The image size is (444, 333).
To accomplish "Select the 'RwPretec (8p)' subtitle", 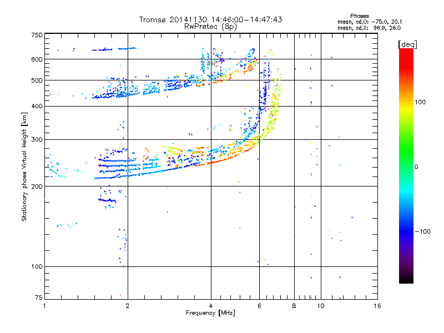I will 211,27.
